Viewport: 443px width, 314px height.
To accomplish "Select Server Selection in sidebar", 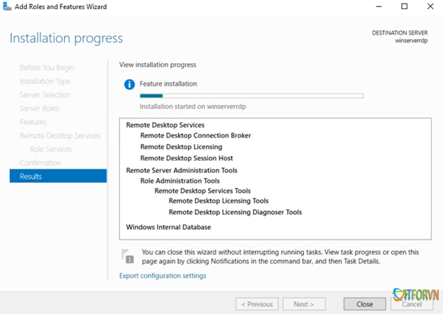I will pyautogui.click(x=45, y=95).
